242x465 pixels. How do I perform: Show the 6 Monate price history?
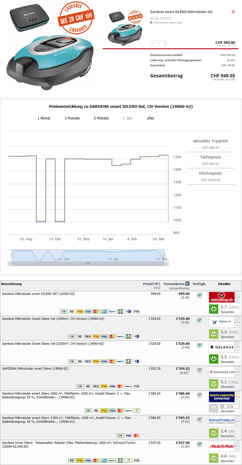[x=101, y=118]
